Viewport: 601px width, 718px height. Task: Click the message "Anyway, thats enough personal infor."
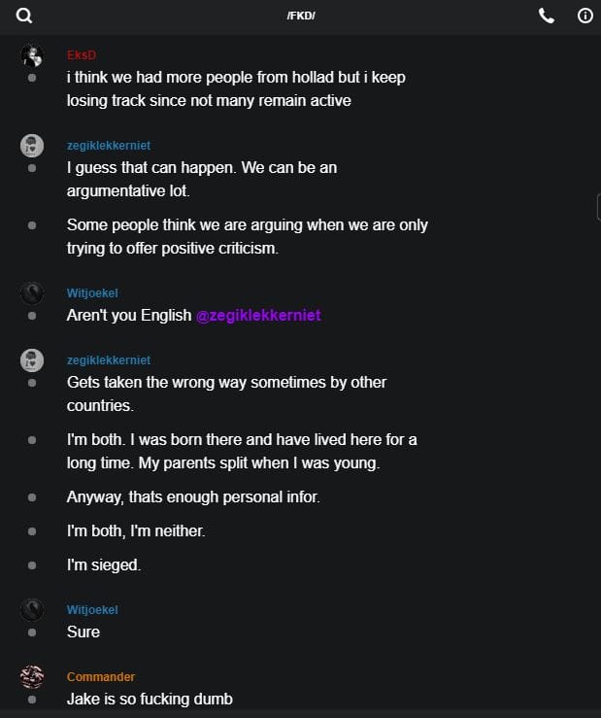pyautogui.click(x=193, y=496)
